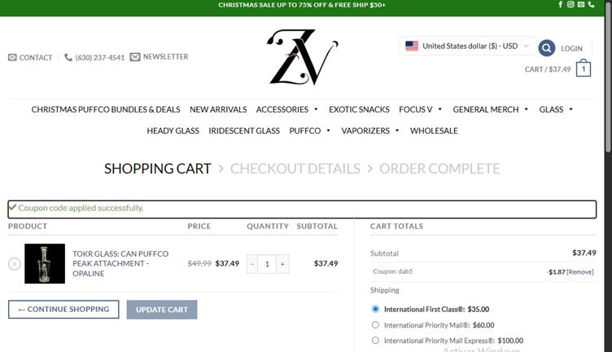Click the phone icon in top bar
The width and height of the screenshot is (612, 352).
click(592, 4)
